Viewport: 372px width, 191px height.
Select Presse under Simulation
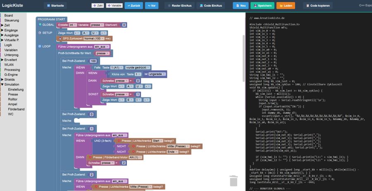(13, 94)
